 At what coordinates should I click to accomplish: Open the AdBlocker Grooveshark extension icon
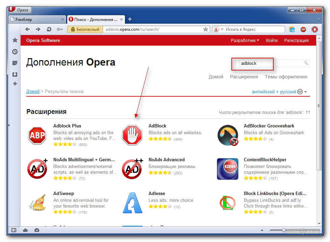click(x=228, y=135)
